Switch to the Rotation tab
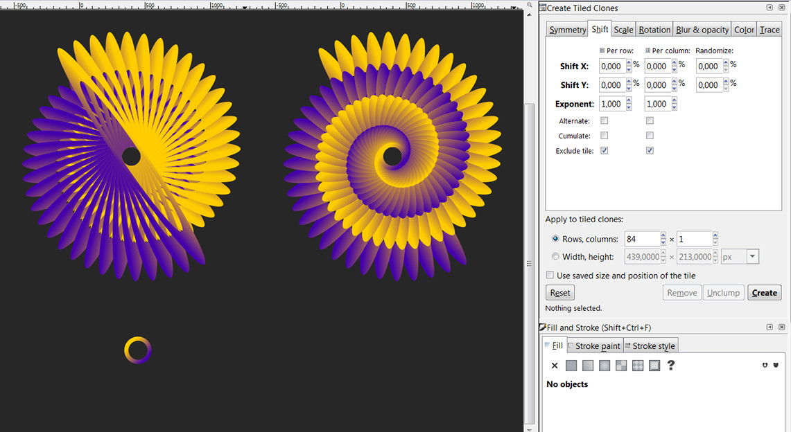791x432 pixels. pos(654,30)
